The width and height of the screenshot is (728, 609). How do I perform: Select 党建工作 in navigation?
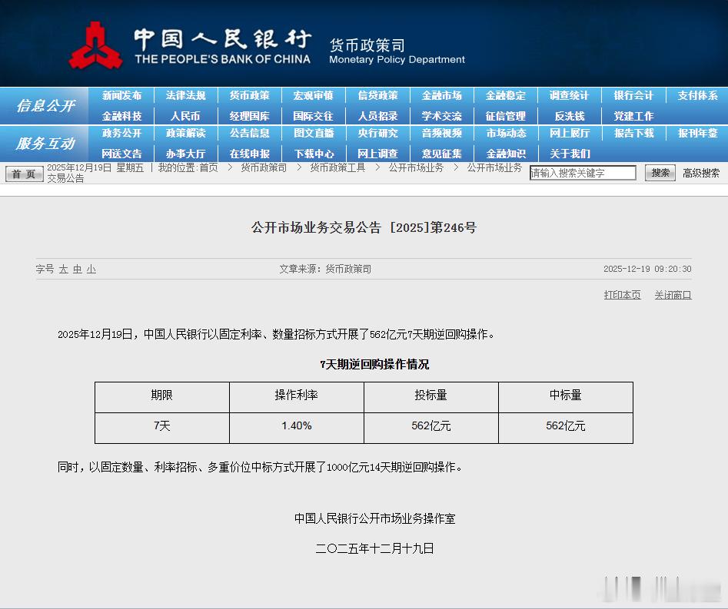[633, 116]
